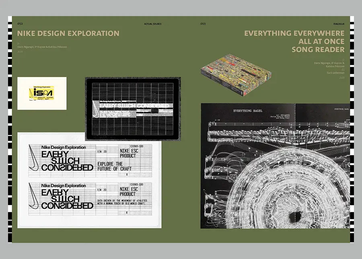Click NIKE ESC PRODUCT on the lower label
362x259 pixels.
(129, 191)
